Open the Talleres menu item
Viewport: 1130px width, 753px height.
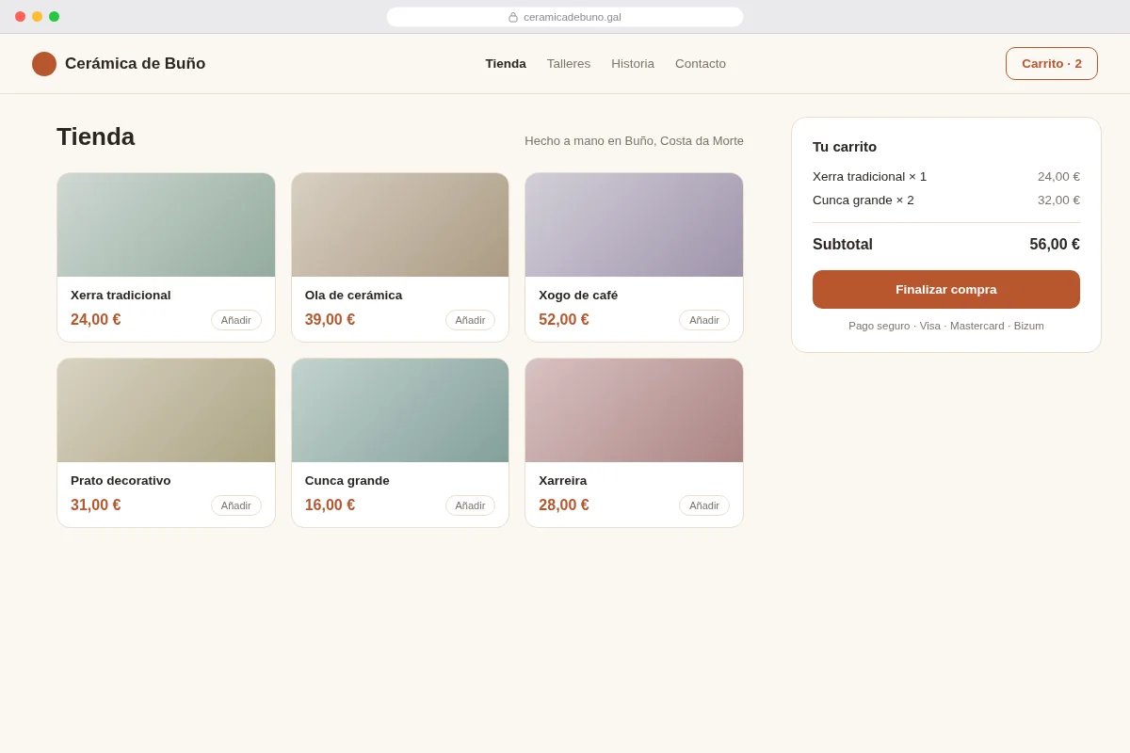coord(569,64)
